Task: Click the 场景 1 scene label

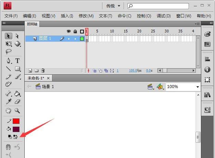Action: pos(48,87)
